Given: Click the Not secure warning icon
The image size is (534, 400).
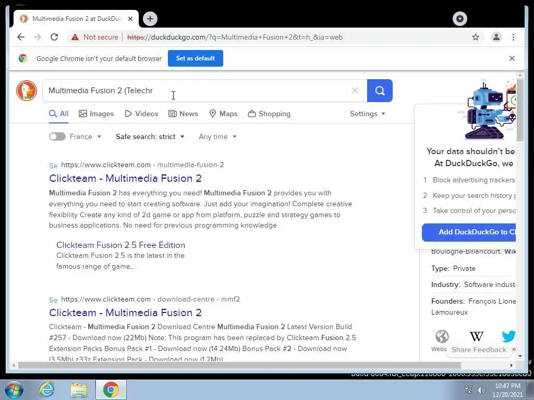Looking at the screenshot, I should [75, 37].
